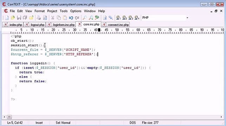This screenshot has width=226, height=126.
Task: Click the 'DOS' status bar entry
Action: [133, 123]
